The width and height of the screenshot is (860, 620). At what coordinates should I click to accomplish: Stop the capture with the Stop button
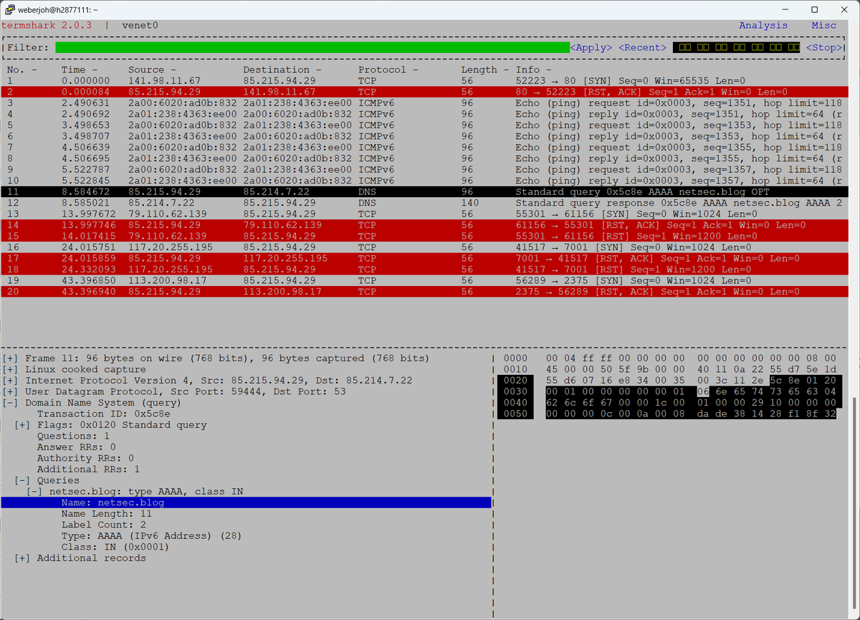824,47
